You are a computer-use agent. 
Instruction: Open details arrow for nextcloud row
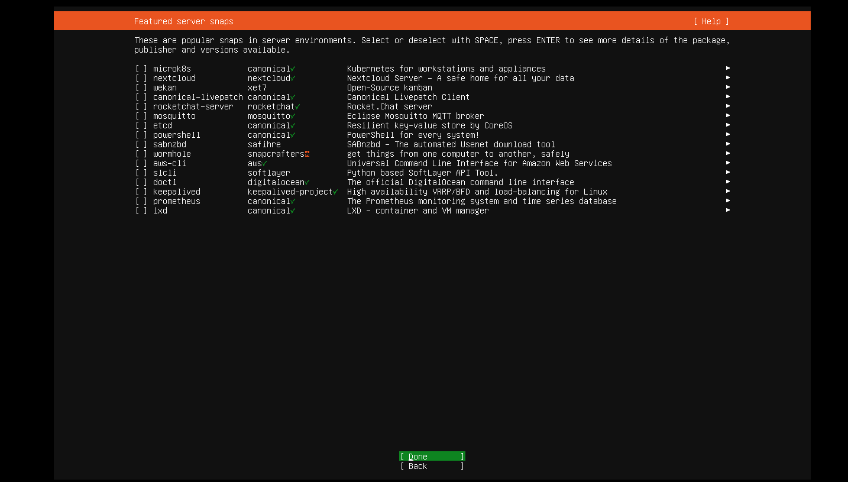(728, 77)
